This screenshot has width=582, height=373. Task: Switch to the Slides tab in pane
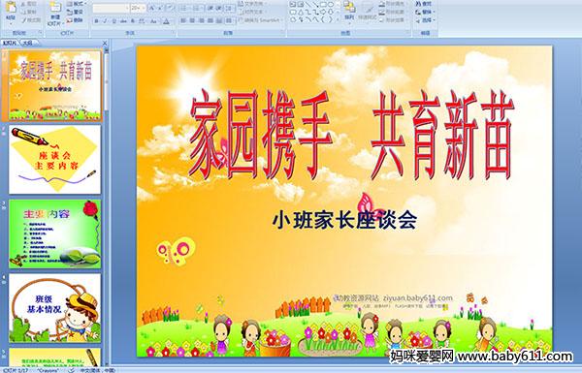click(x=10, y=43)
